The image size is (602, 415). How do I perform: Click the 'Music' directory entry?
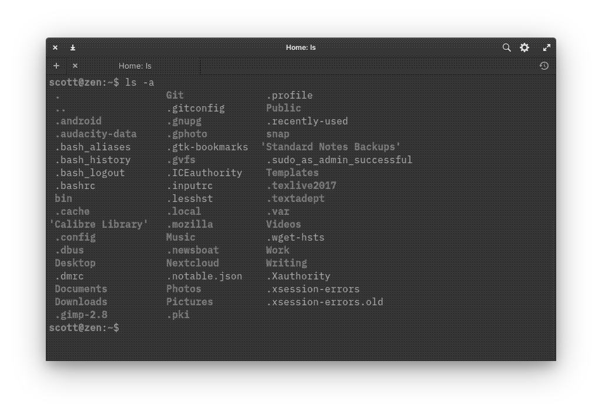click(181, 237)
